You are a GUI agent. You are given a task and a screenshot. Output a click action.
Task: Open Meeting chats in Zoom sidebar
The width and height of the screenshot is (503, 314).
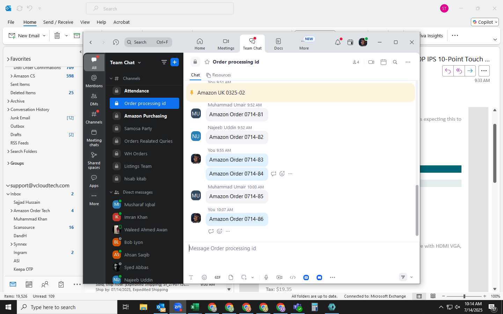point(94,138)
